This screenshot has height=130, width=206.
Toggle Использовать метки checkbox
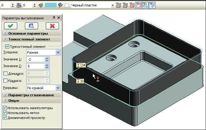point(5,113)
